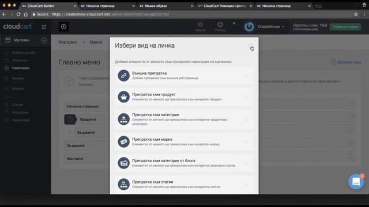Bookmark this page with star icon
Image resolution: width=369 pixels, height=207 pixels.
pos(356,14)
